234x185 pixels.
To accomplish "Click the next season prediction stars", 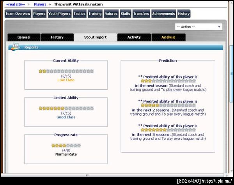I will coord(168,81).
